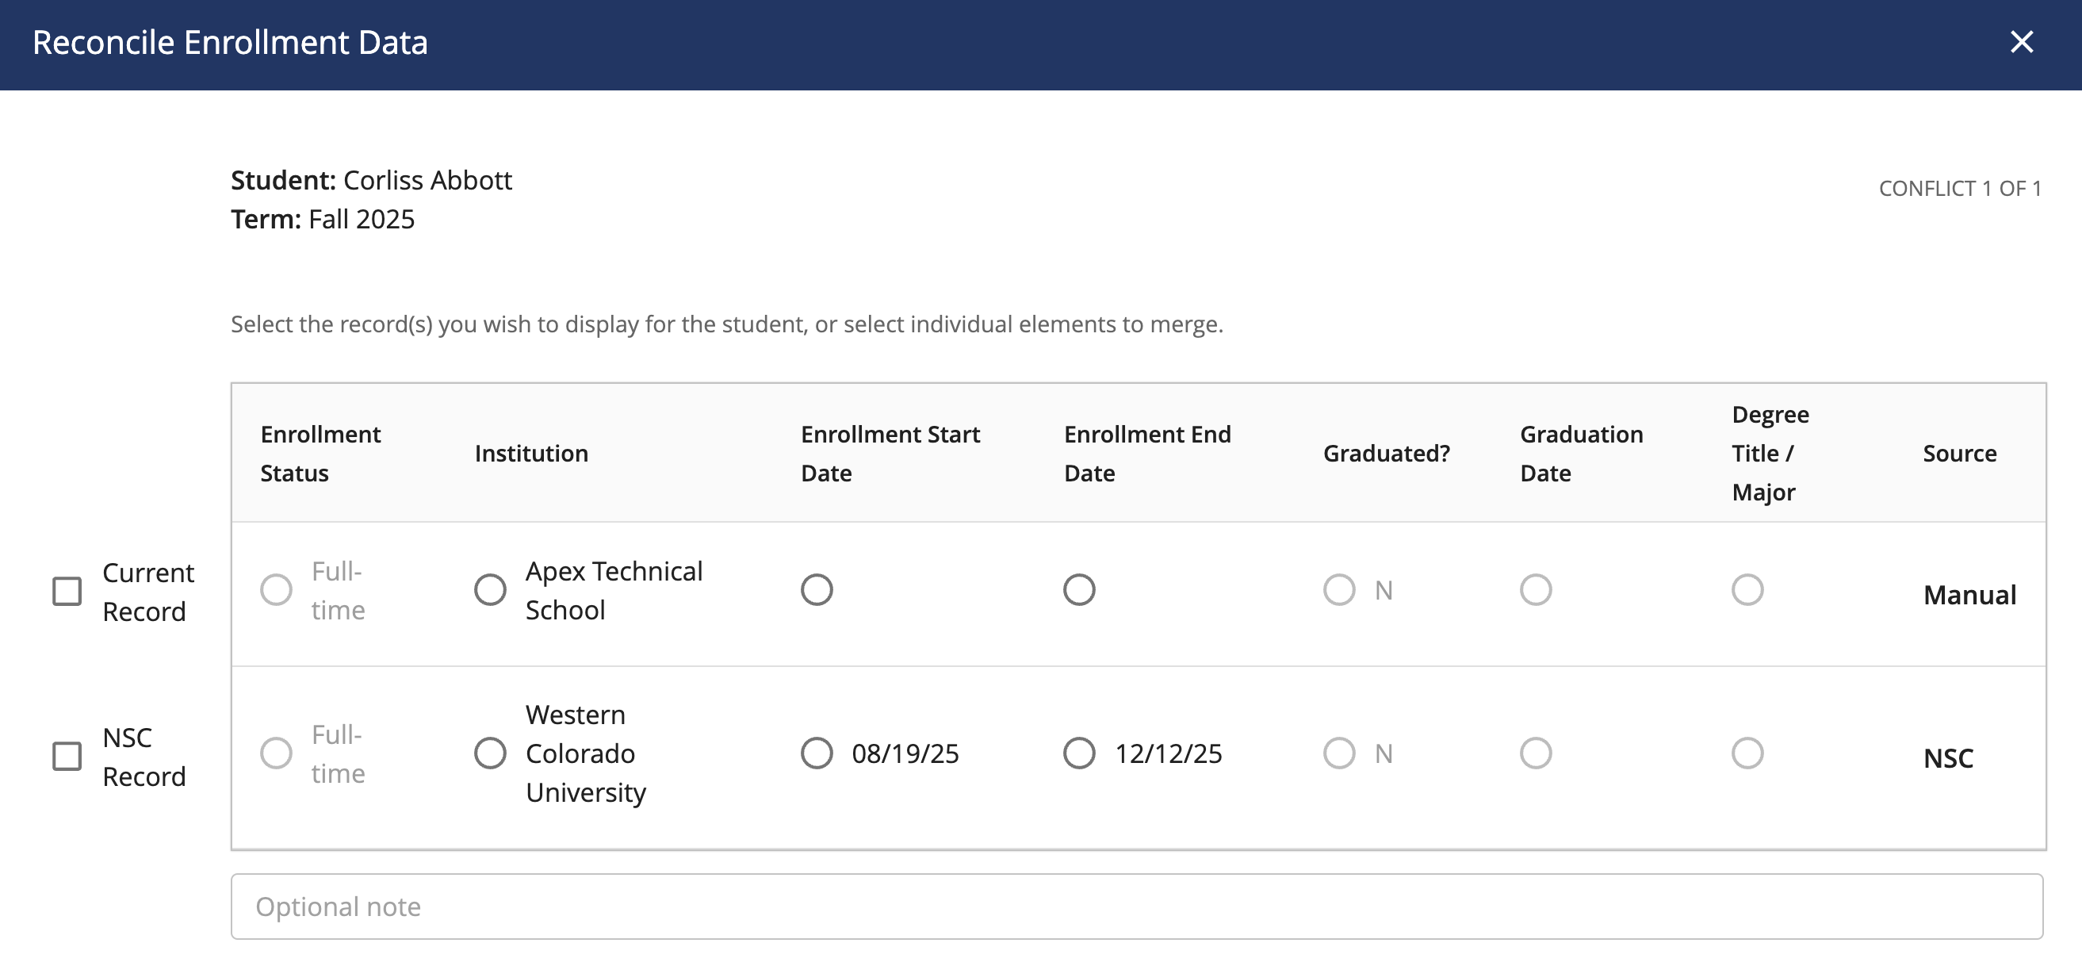
Task: Choose 12/12/25 enrollment end date
Action: coord(1079,753)
